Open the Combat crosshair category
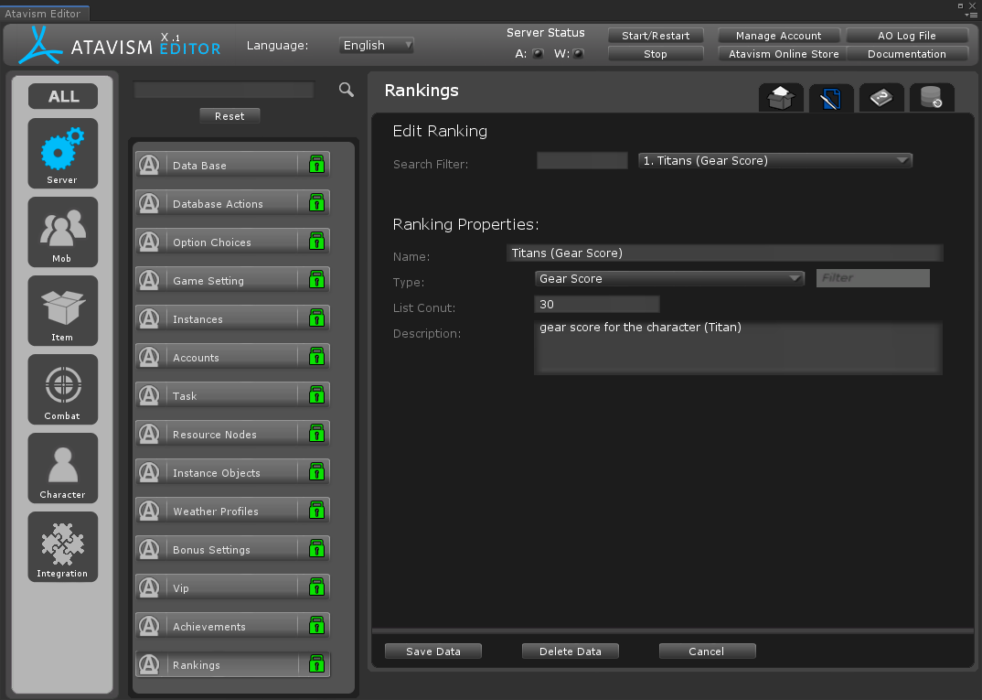This screenshot has width=982, height=700. (x=62, y=388)
